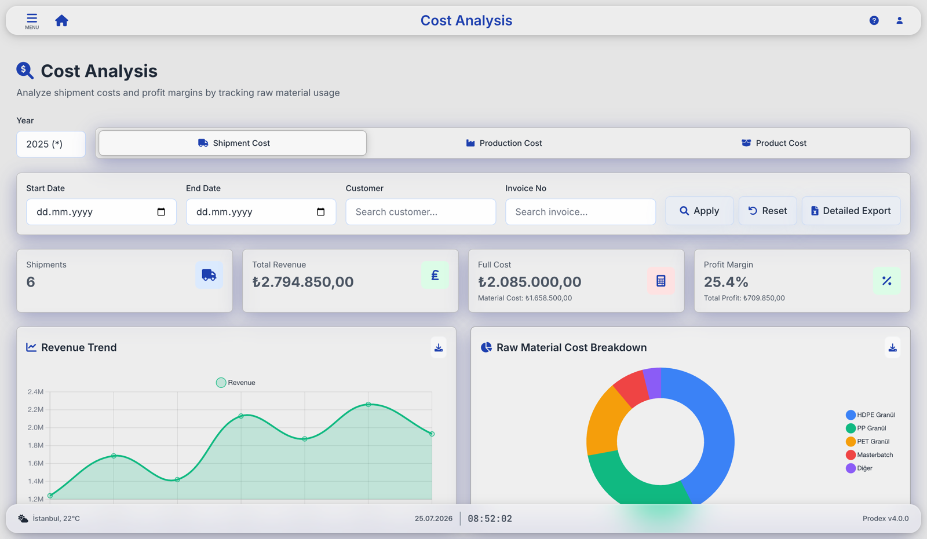Screen dimensions: 927x539
Task: Click the 25.07.2026 date in status bar
Action: pos(433,518)
